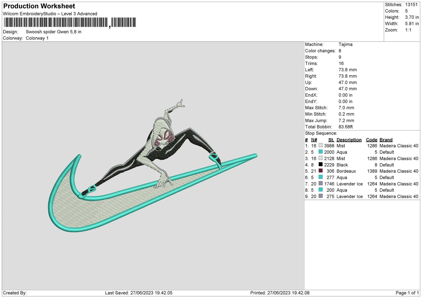This screenshot has width=422, height=298.
Task: Select the design name Swoosh spider Gwen text
Action: [53, 32]
